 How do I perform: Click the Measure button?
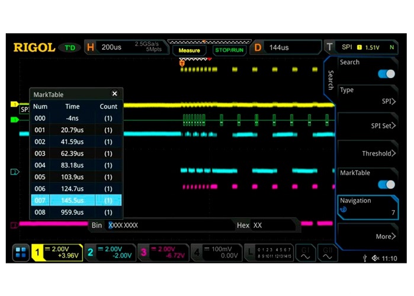190,50
